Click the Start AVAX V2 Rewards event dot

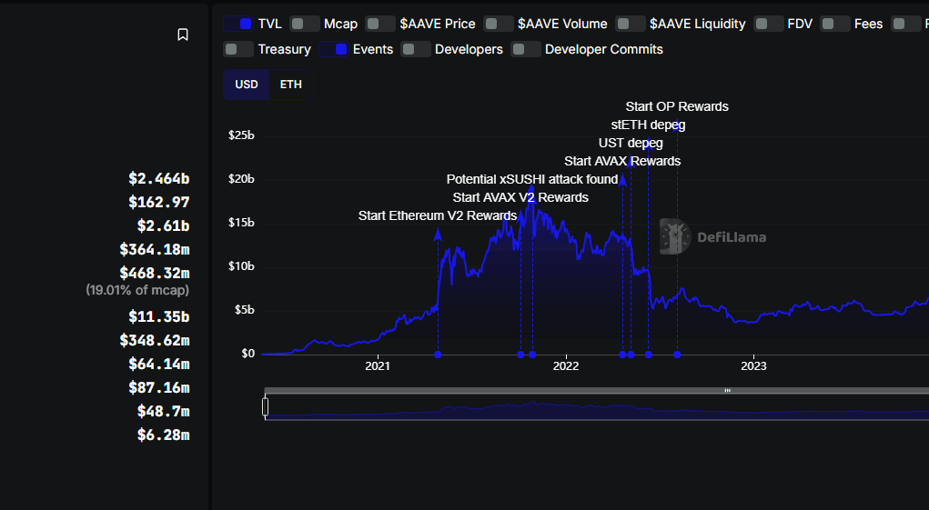[x=520, y=355]
